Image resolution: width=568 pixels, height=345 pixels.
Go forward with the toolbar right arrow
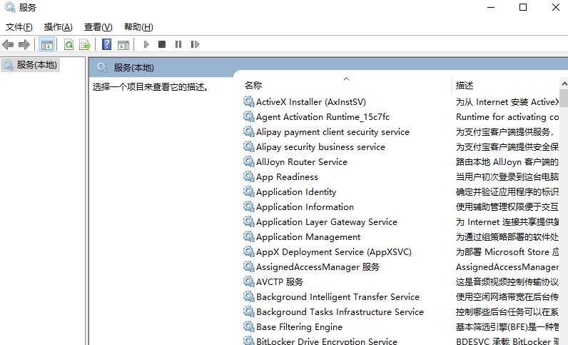tap(24, 44)
